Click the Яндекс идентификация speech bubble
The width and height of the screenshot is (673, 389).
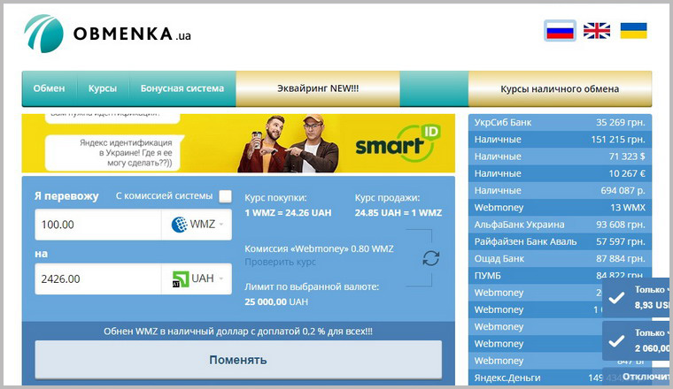pyautogui.click(x=113, y=153)
